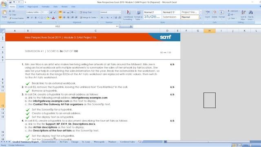Viewport: 261px width, 147px height.
Task: Click the Office button
Action: pos(4,4)
